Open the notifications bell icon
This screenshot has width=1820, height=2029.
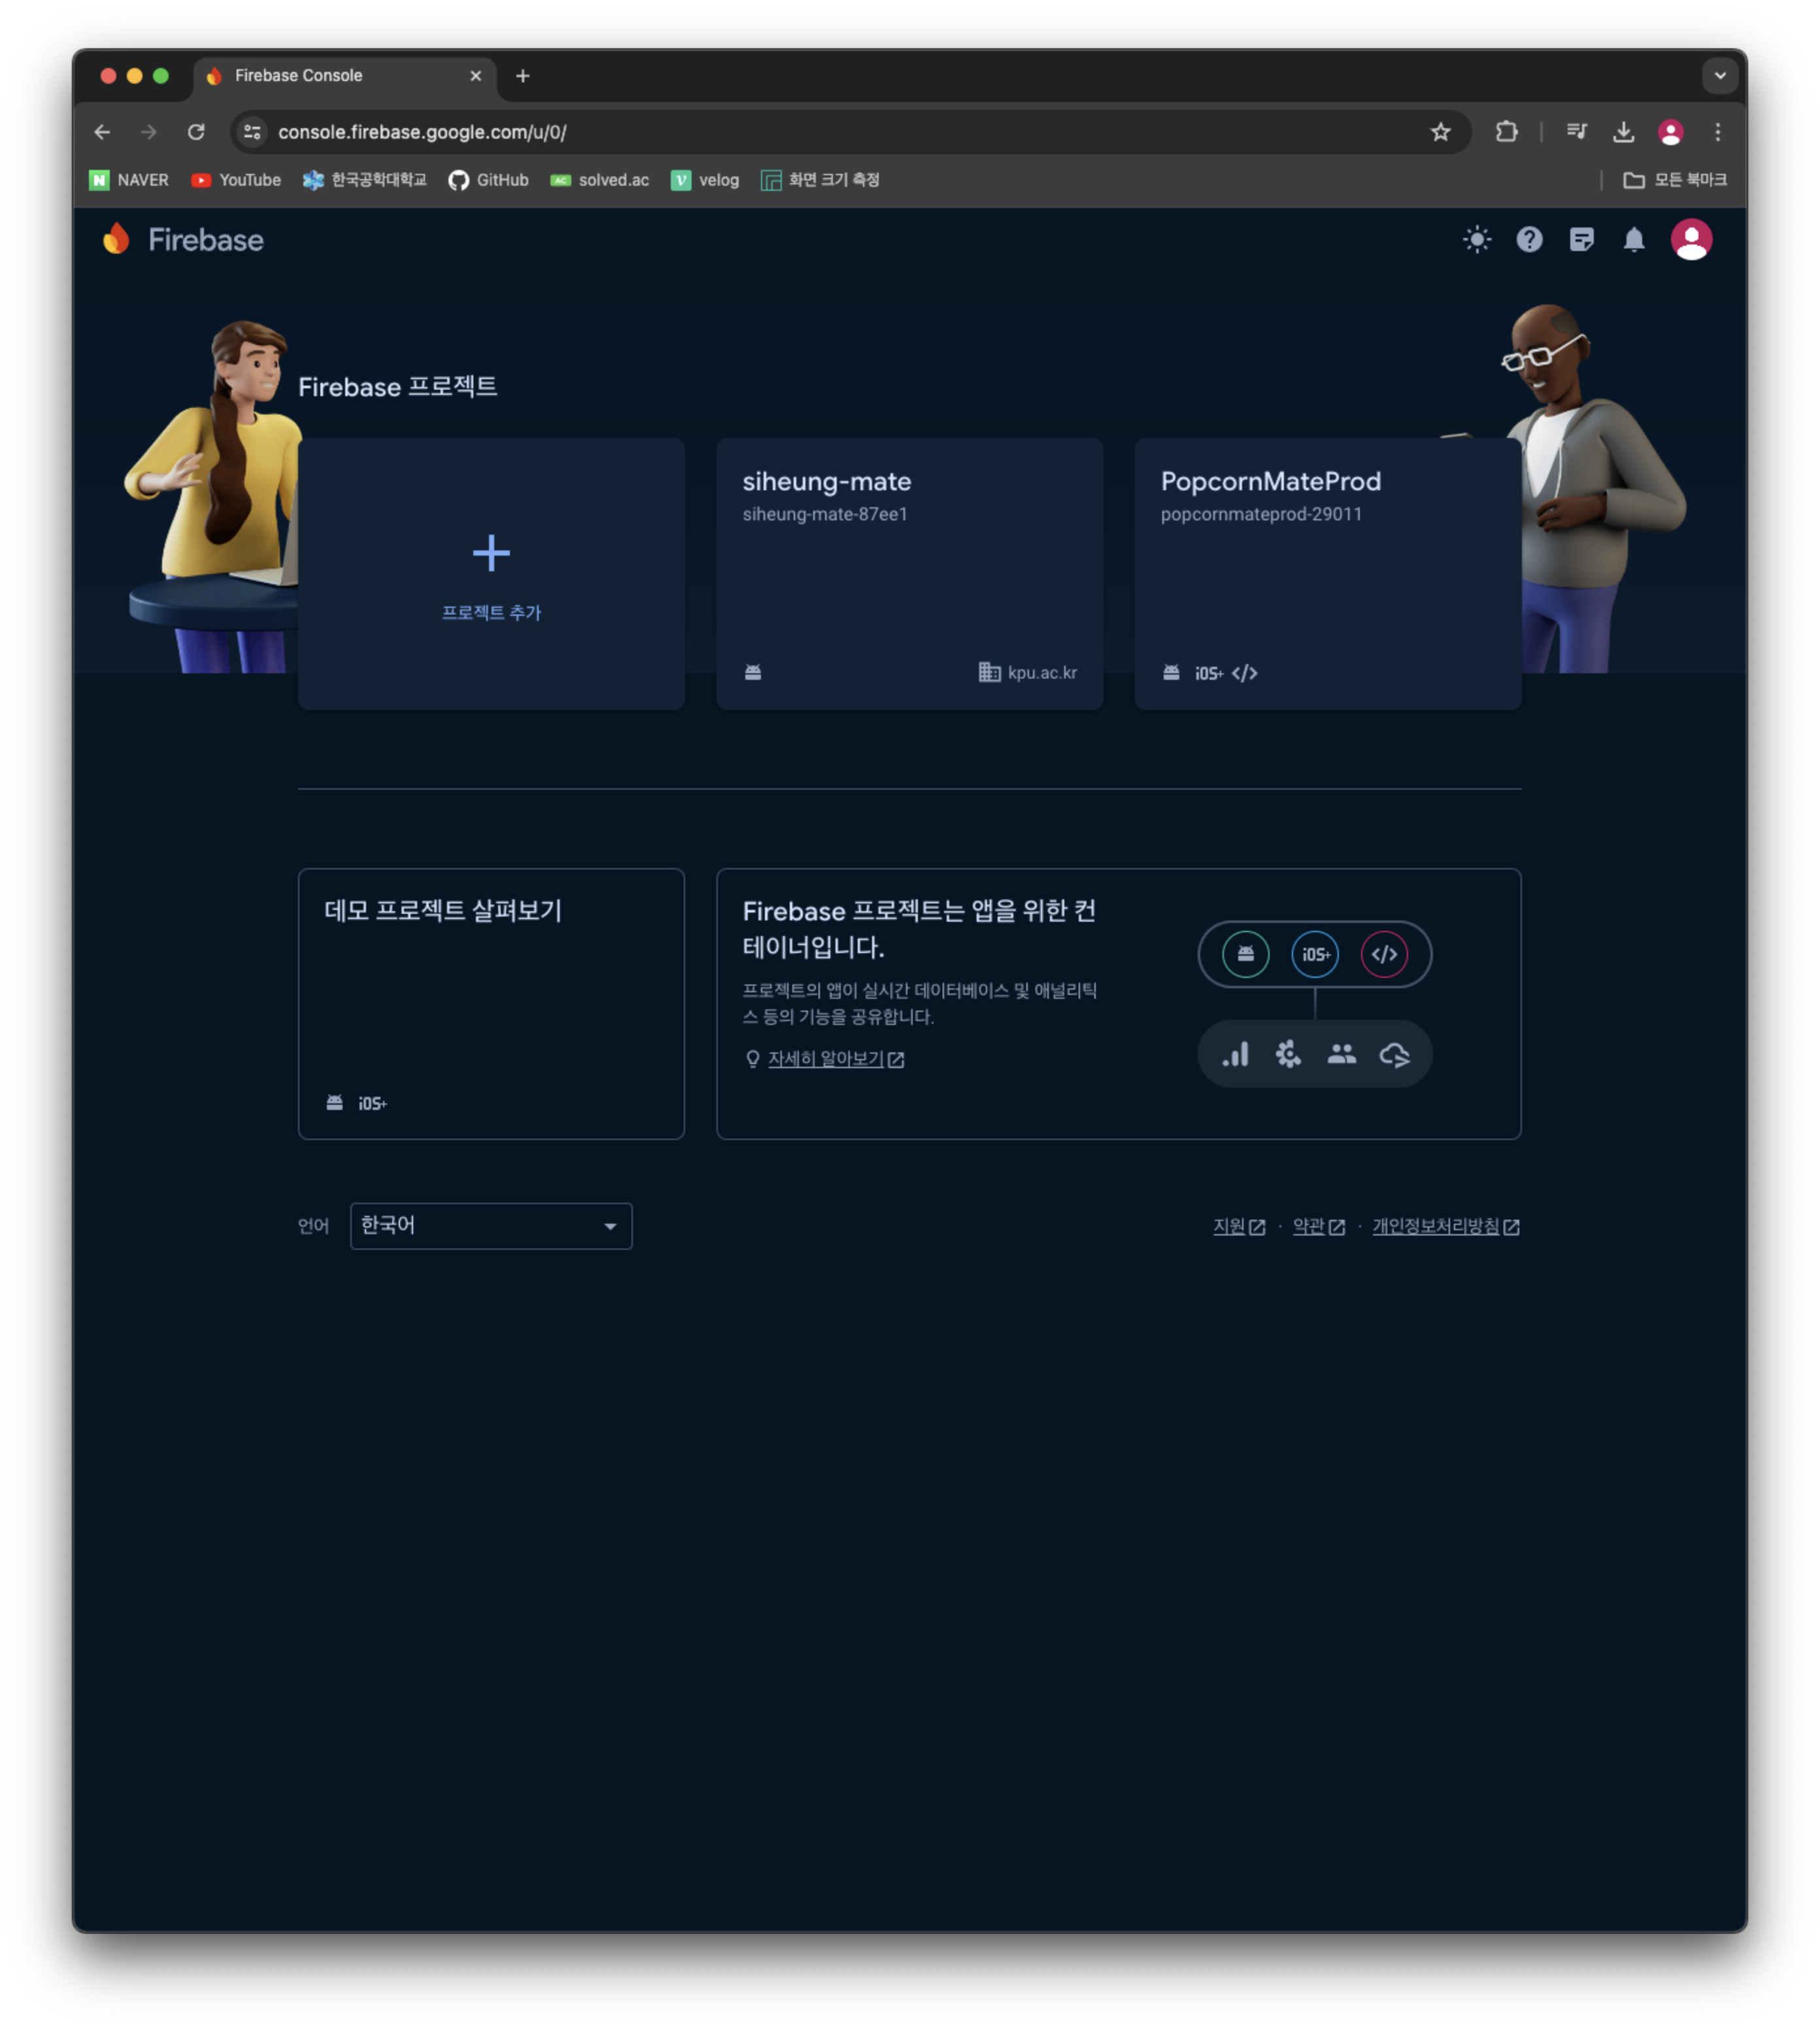(x=1633, y=239)
